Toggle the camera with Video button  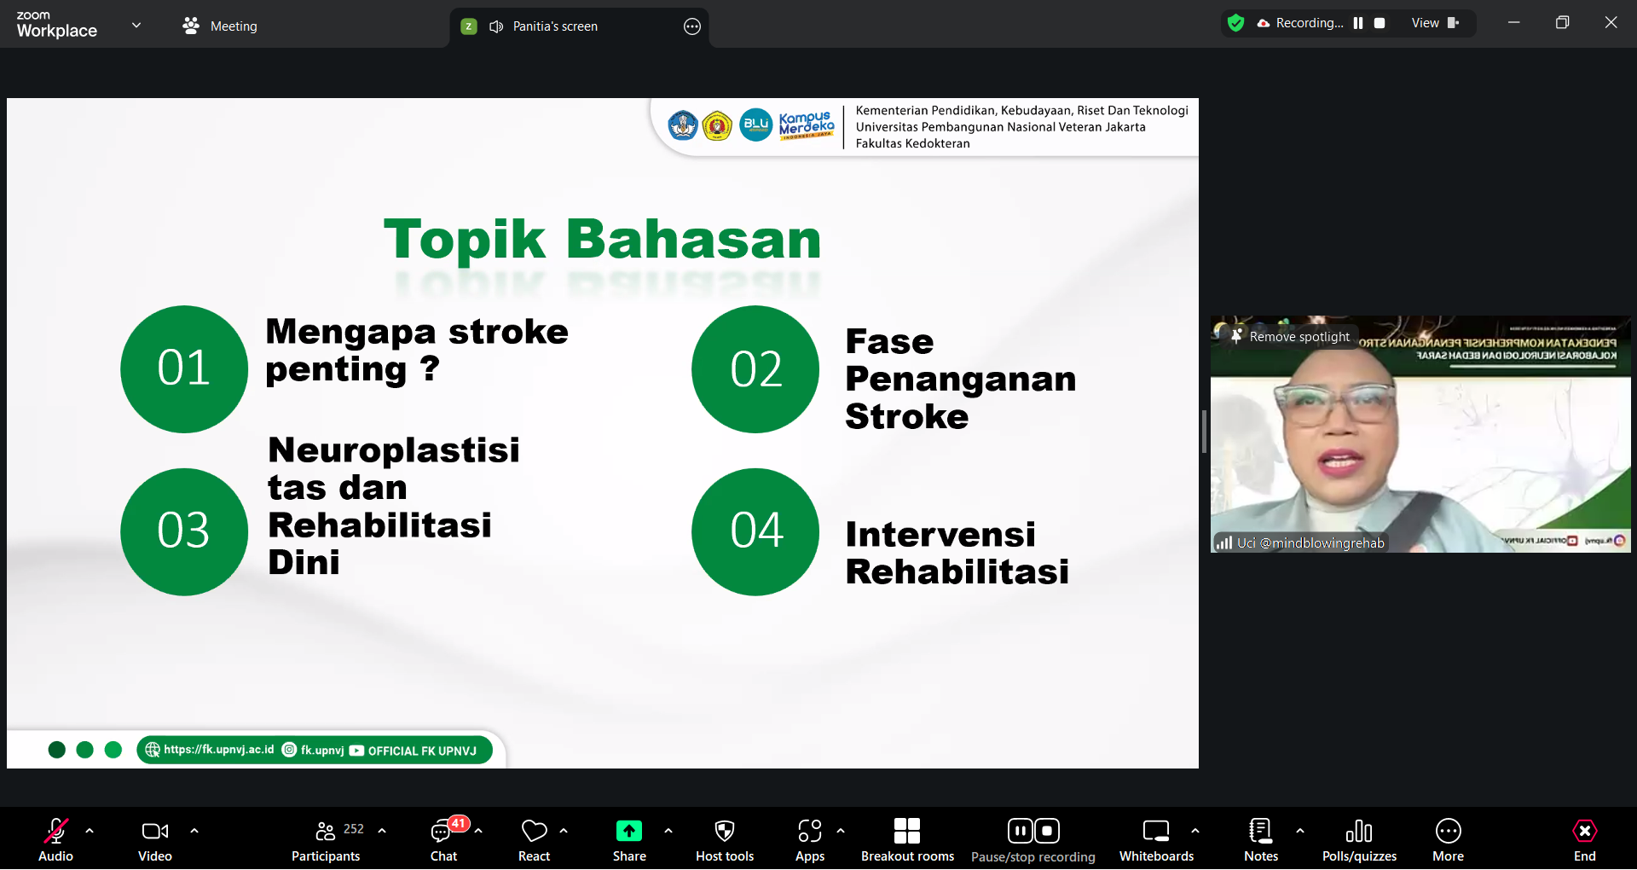[154, 839]
